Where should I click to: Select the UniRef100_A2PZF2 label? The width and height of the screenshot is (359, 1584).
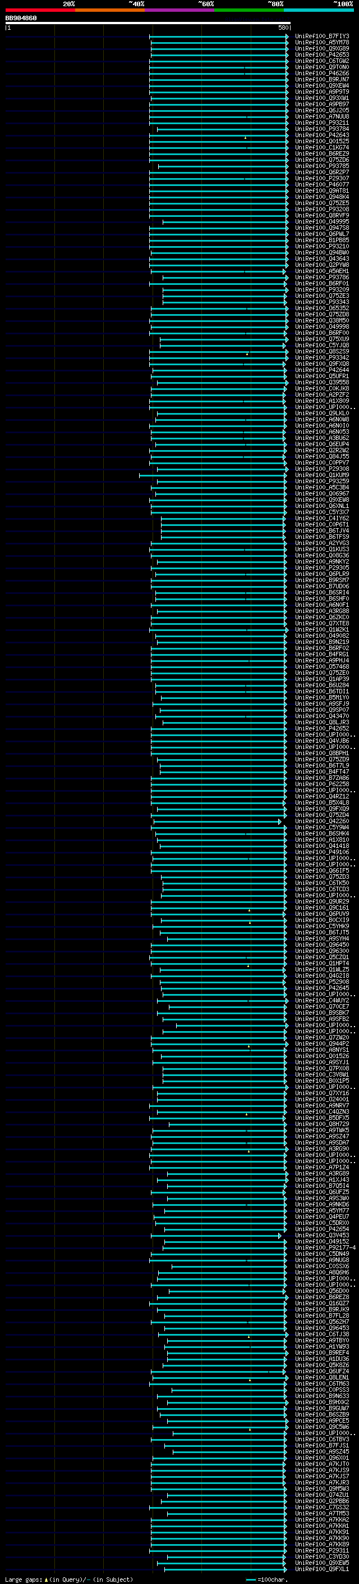tap(321, 395)
